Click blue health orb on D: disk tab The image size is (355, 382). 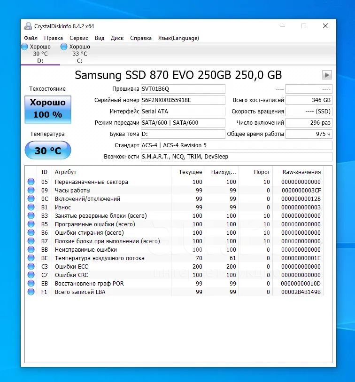[x=24, y=47]
